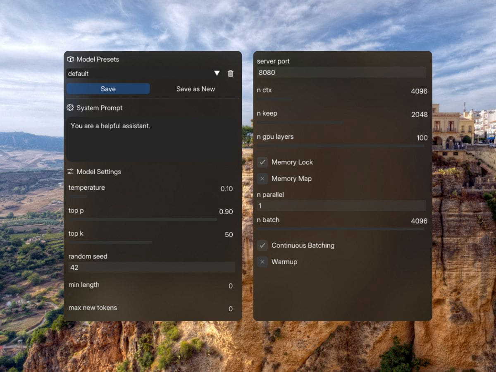Focus the server port input field
This screenshot has height=372, width=496.
coord(341,72)
